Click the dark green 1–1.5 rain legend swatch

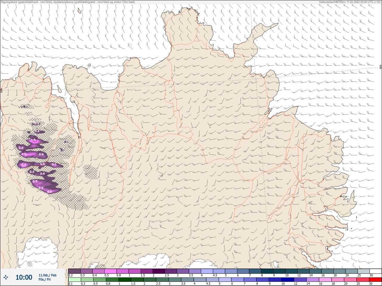(x=124, y=280)
